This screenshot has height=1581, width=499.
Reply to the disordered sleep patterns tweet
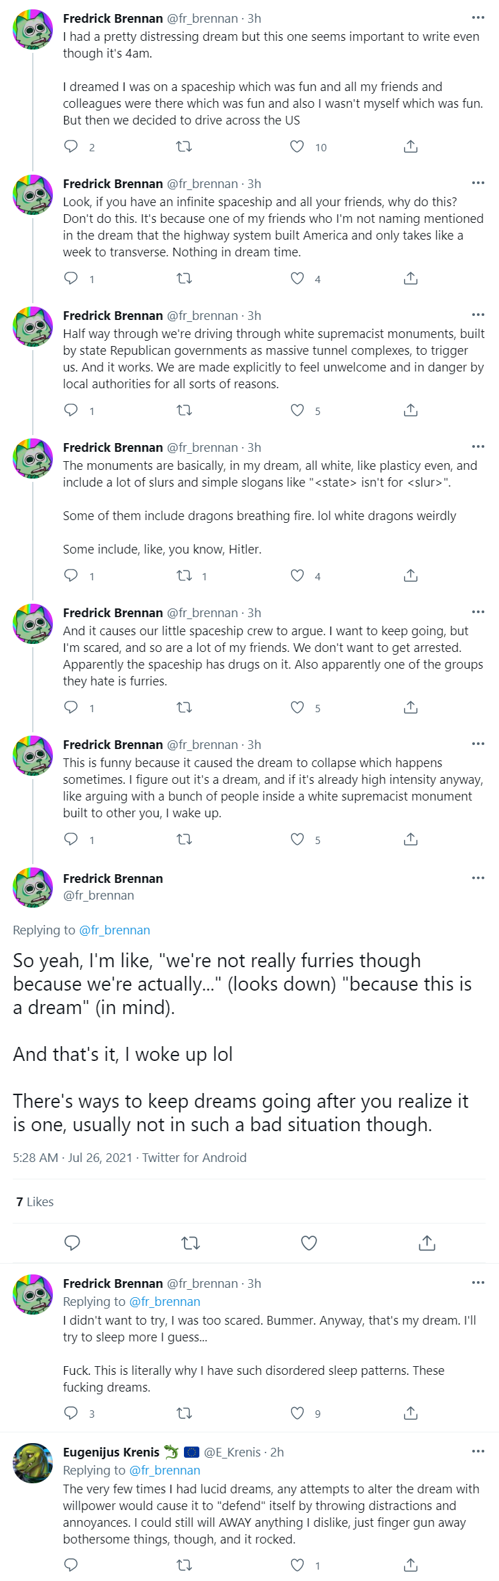tap(71, 1413)
